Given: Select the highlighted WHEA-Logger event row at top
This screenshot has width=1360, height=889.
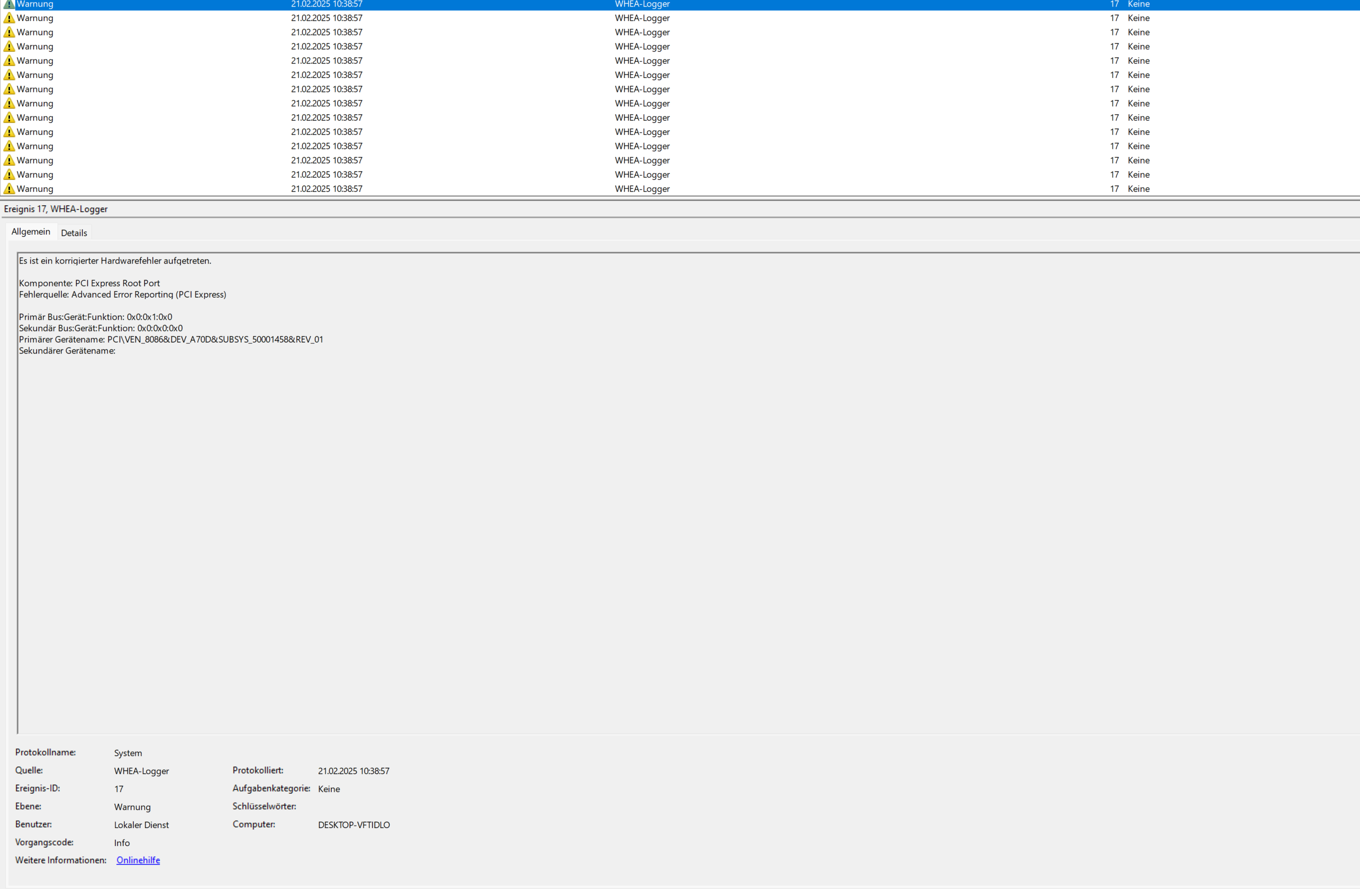Looking at the screenshot, I should [642, 4].
